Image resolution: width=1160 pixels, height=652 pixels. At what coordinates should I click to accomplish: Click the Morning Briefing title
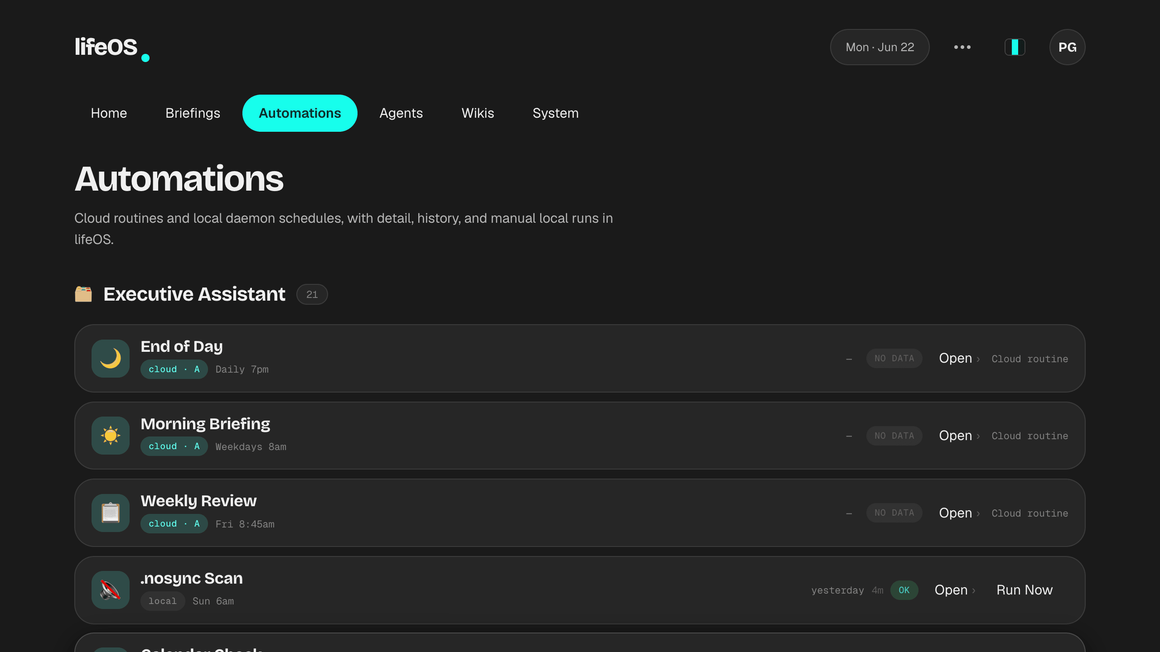[x=205, y=424]
